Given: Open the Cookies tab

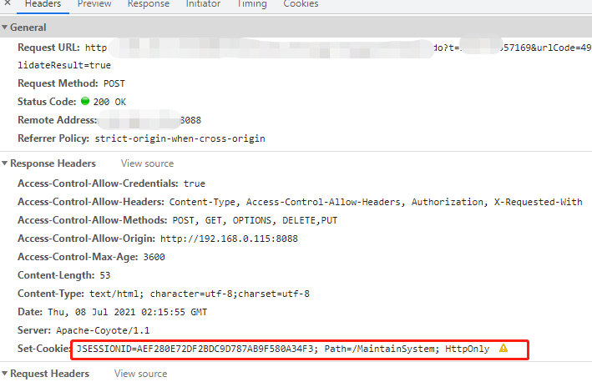Looking at the screenshot, I should [301, 4].
